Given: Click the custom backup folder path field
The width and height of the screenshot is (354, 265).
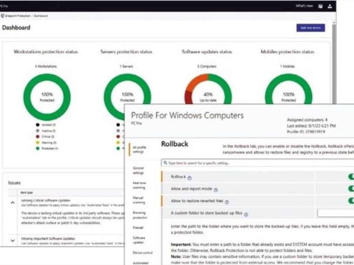Looking at the screenshot, I should pos(335,213).
